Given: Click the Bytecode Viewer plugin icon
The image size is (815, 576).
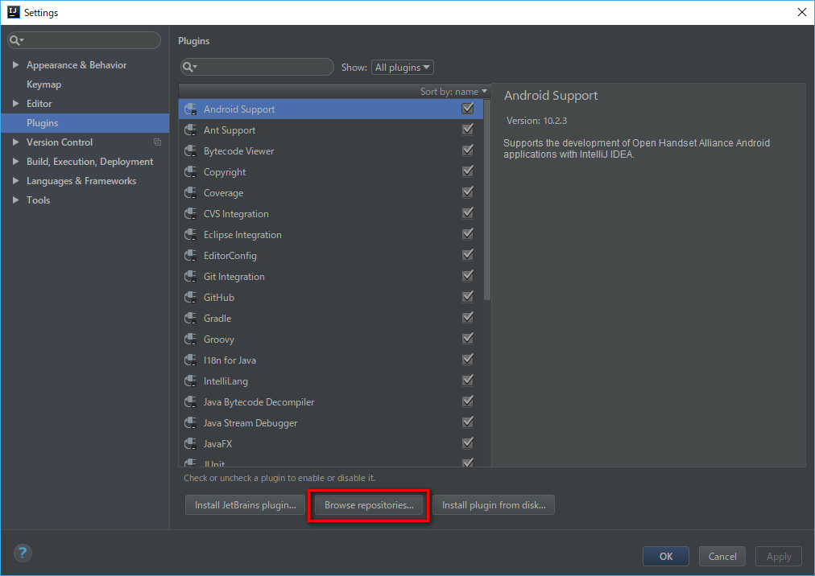Looking at the screenshot, I should [191, 150].
